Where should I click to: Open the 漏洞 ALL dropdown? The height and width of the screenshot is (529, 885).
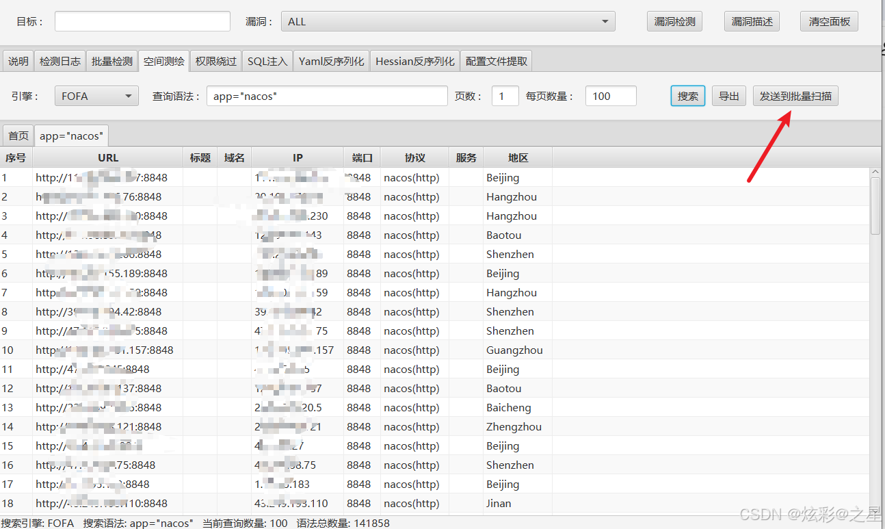tap(448, 21)
